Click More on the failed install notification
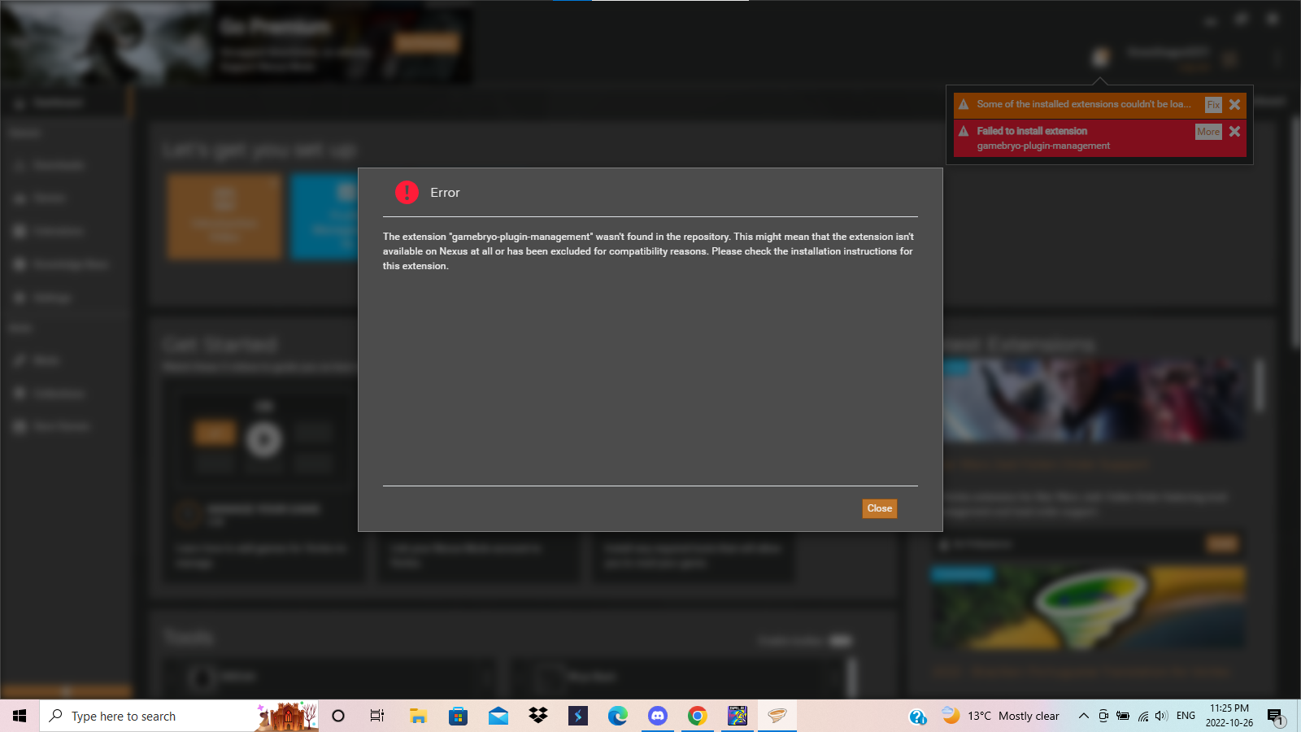Screen dimensions: 1301x732 click(x=1208, y=132)
